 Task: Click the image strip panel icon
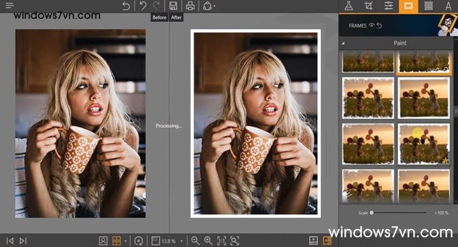(x=314, y=241)
